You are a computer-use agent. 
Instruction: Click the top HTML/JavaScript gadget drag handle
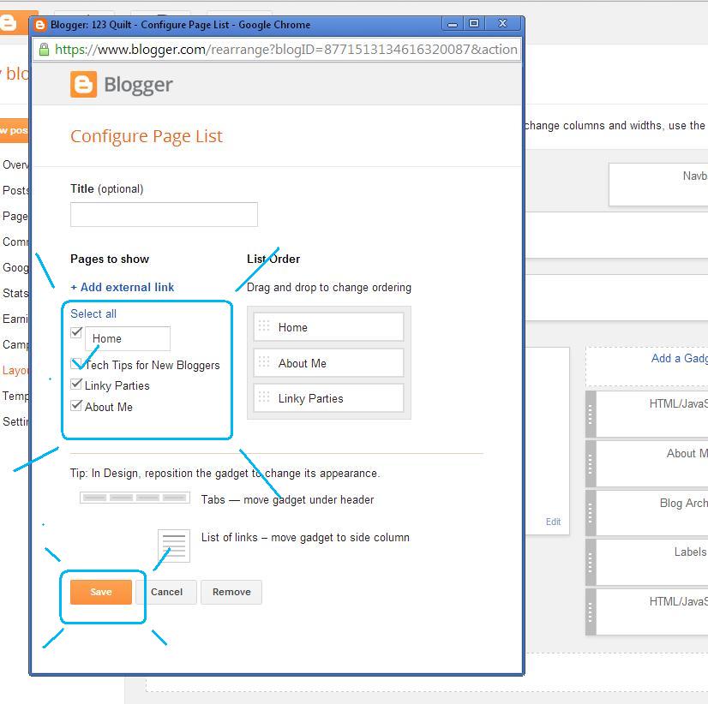pyautogui.click(x=592, y=414)
